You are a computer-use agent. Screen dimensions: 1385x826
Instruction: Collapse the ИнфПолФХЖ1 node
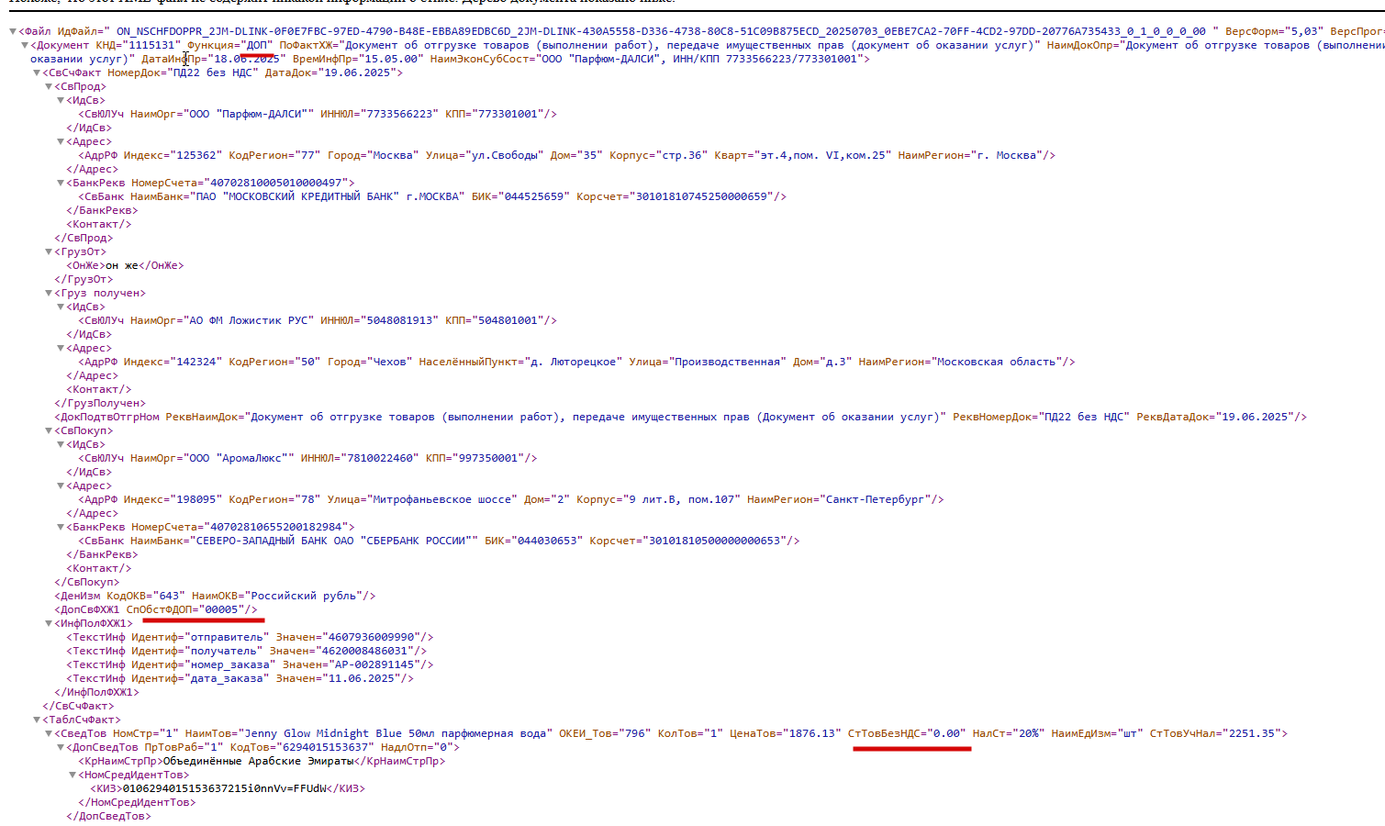[x=49, y=623]
